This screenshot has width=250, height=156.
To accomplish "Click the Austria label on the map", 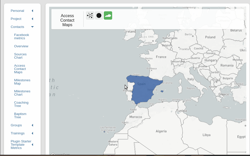I will pos(196,58).
